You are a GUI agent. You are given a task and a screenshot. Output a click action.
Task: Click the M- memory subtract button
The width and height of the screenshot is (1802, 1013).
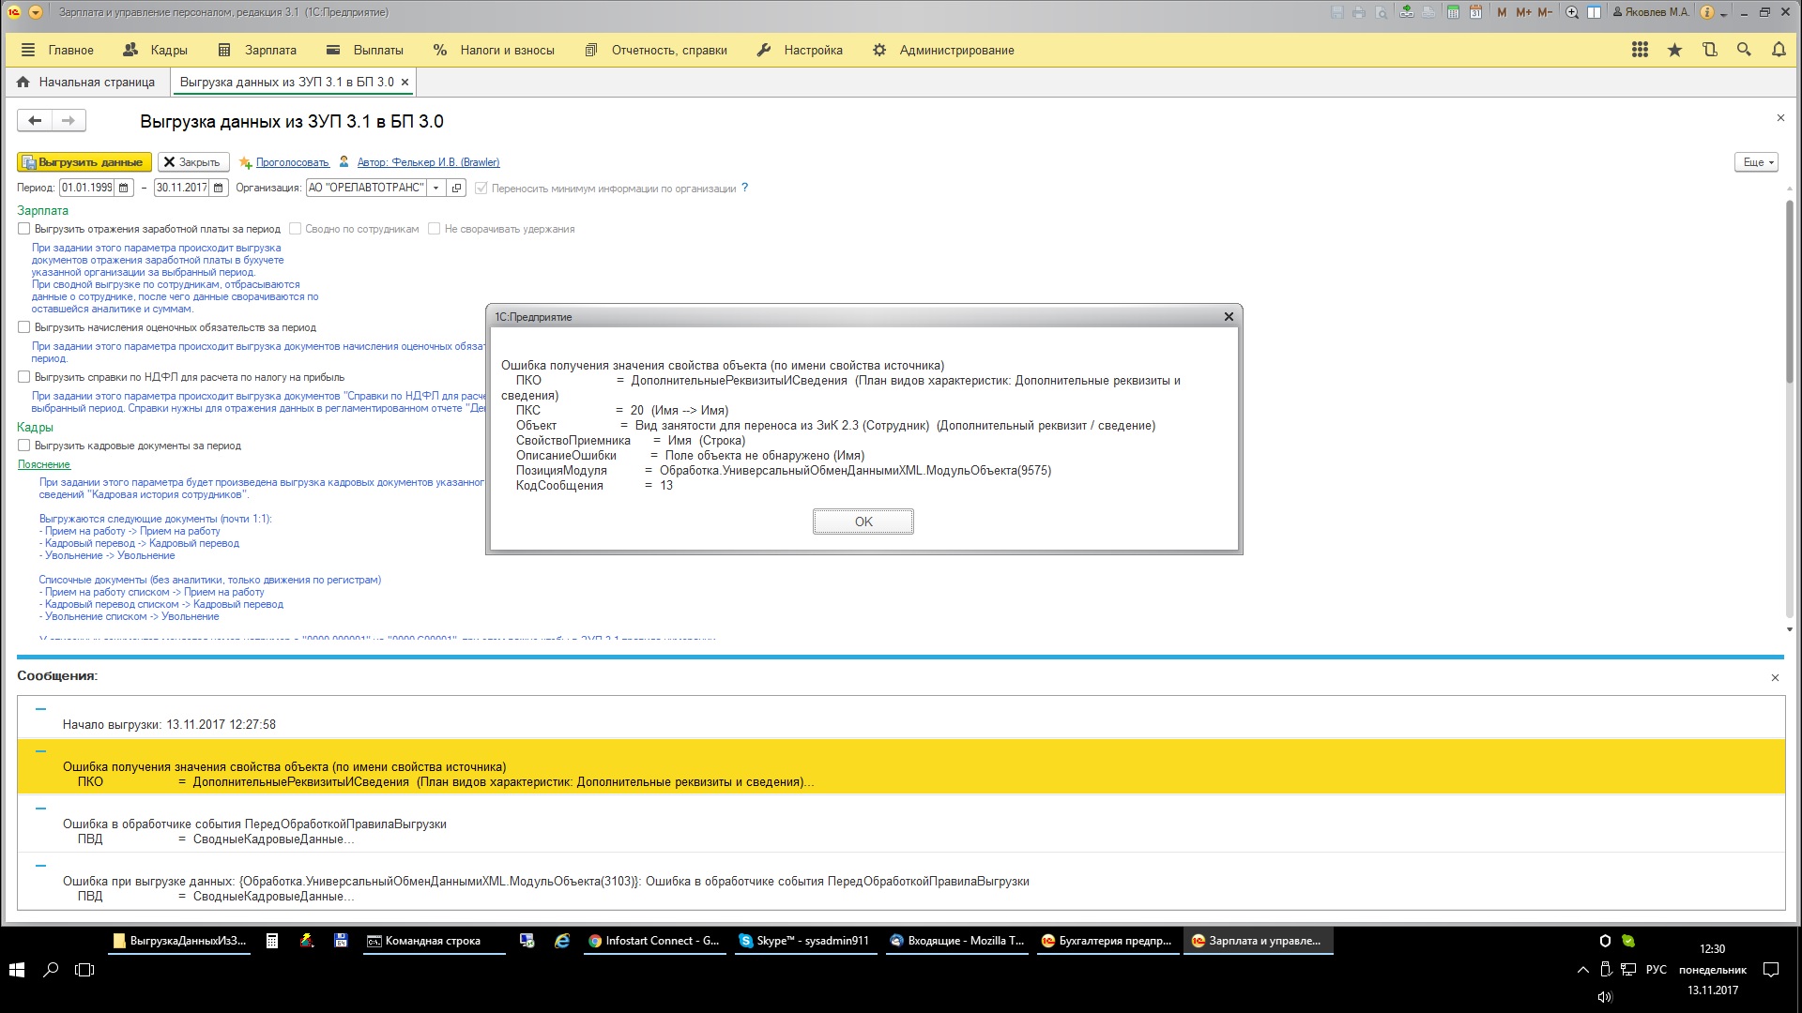[x=1545, y=12]
